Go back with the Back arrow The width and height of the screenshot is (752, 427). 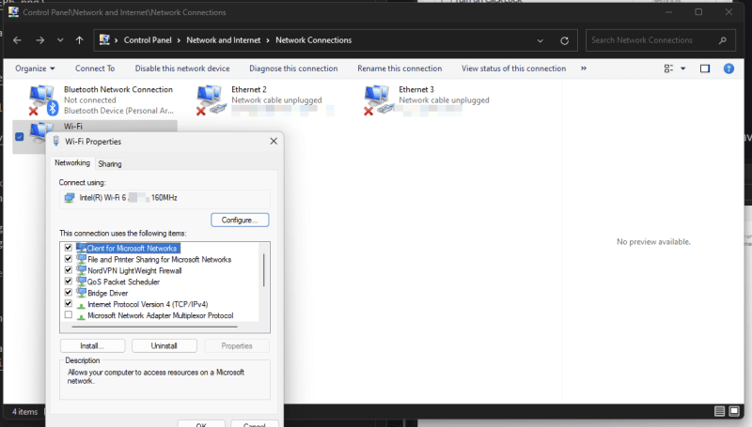[x=17, y=40]
